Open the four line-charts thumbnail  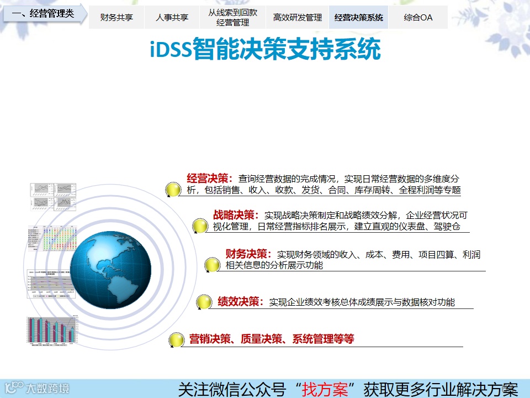(x=53, y=197)
